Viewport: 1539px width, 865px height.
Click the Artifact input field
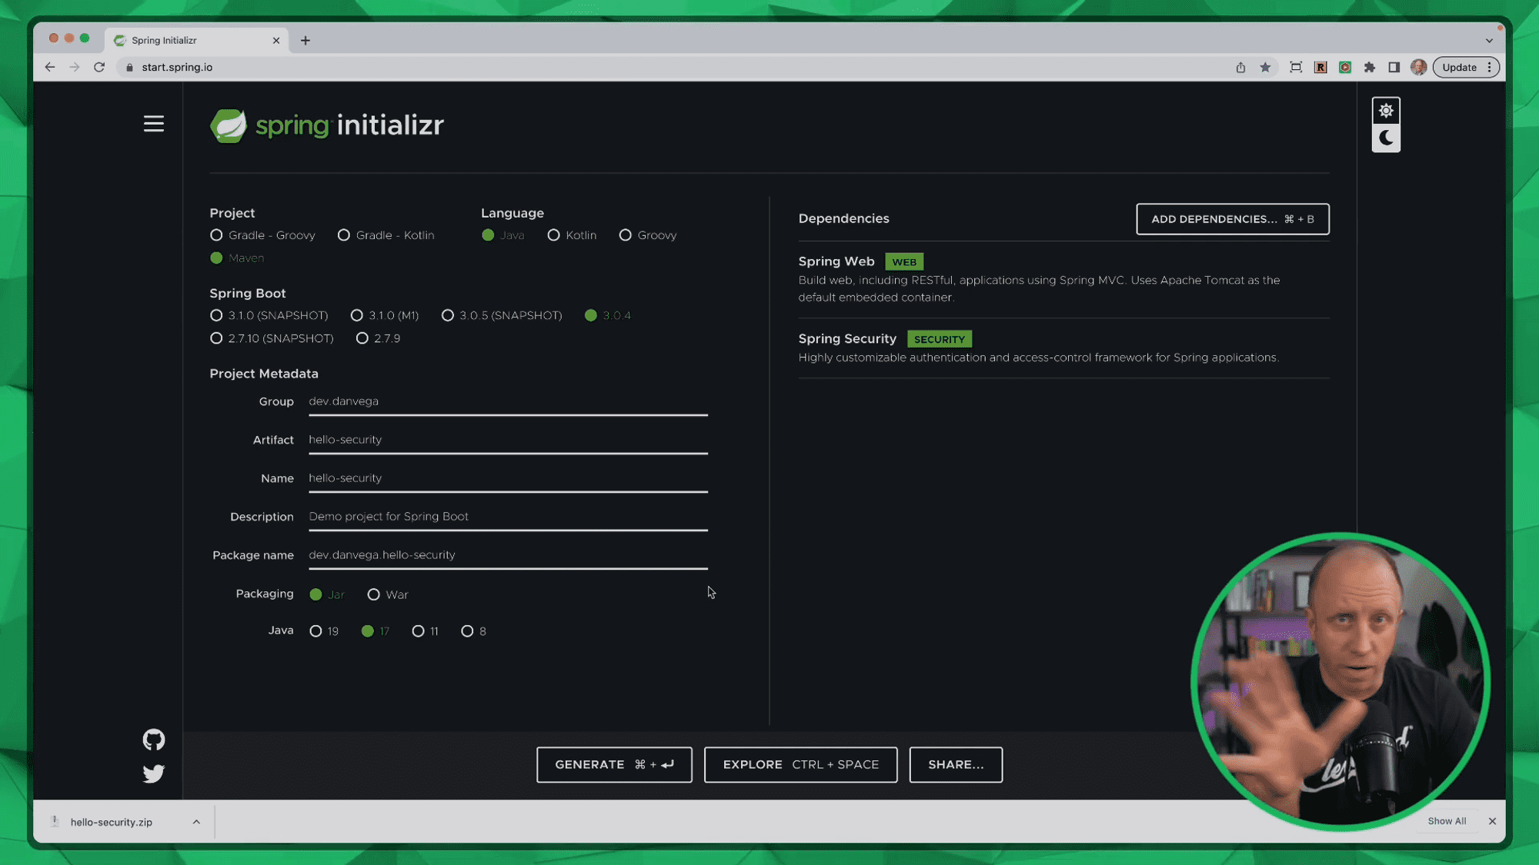508,440
